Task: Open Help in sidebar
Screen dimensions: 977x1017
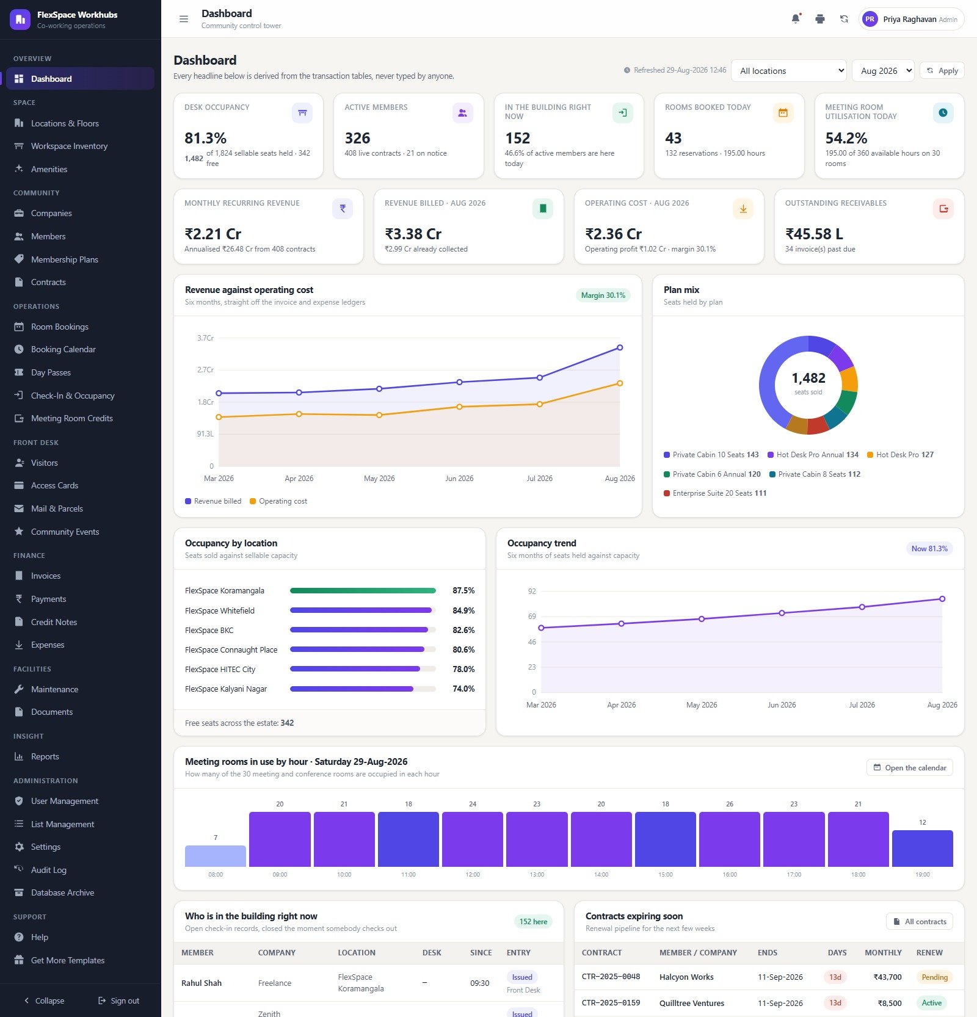Action: coord(80,937)
